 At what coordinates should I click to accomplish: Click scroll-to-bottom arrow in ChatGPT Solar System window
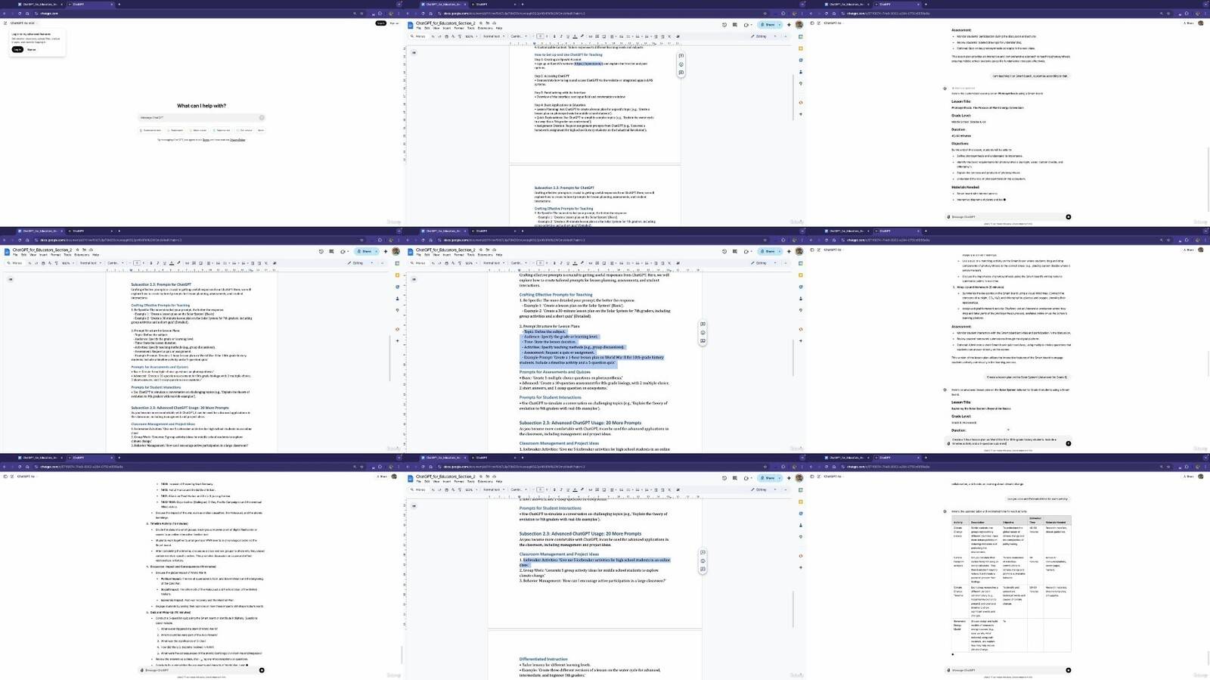coord(1008,430)
